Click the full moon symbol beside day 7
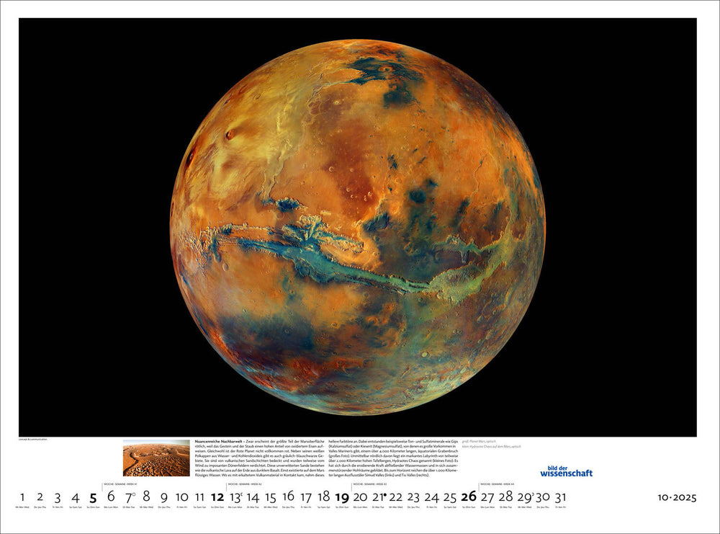This screenshot has width=720, height=534. tap(134, 494)
